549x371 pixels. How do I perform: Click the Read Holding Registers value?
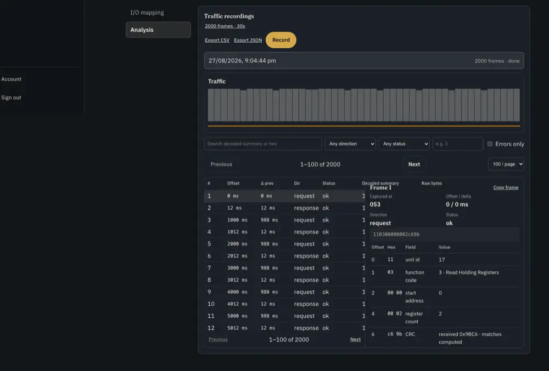click(x=469, y=272)
